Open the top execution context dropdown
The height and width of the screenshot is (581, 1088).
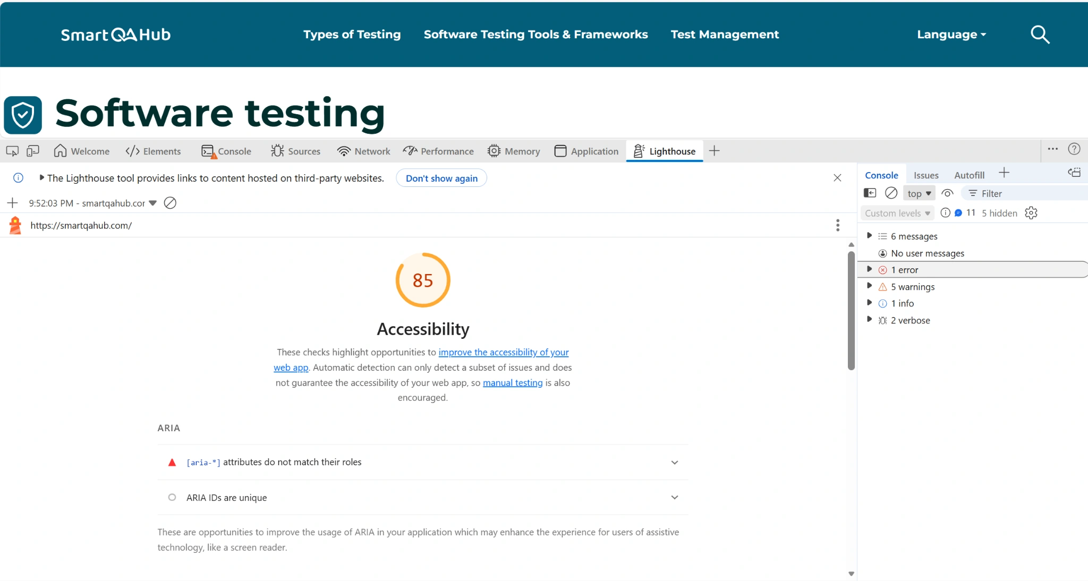[x=919, y=193]
